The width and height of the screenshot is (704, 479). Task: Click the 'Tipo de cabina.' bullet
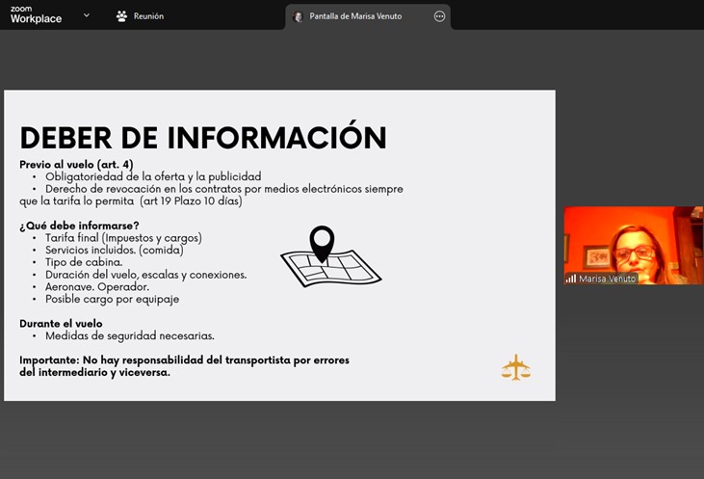[84, 262]
